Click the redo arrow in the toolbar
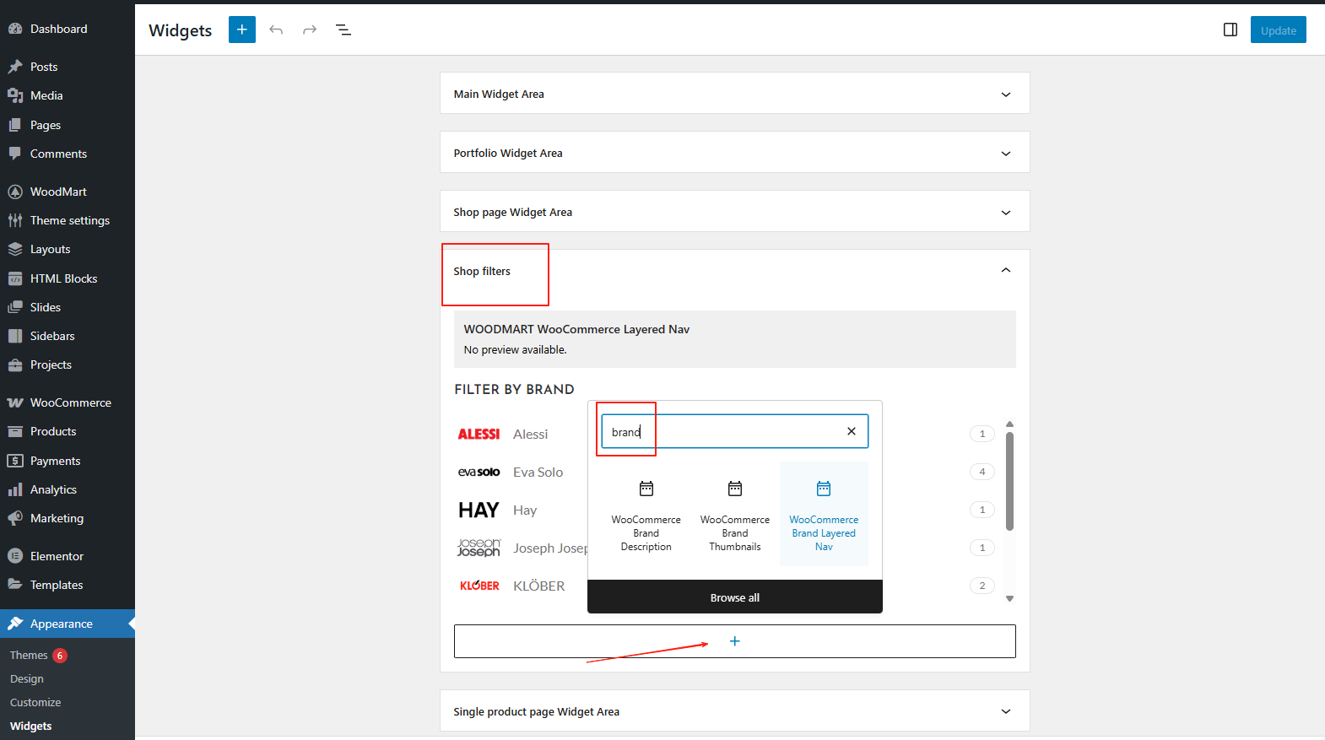 [x=310, y=30]
